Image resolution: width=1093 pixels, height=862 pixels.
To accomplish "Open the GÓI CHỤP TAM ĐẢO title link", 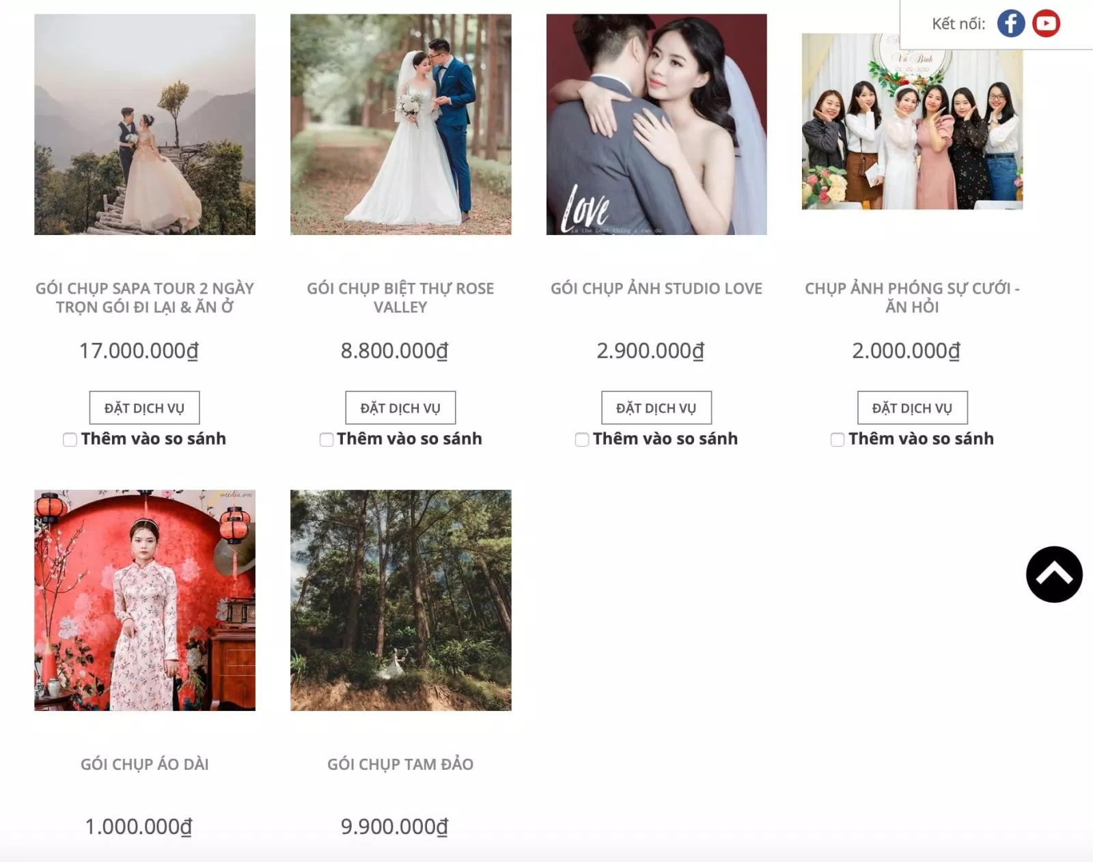I will click(400, 764).
